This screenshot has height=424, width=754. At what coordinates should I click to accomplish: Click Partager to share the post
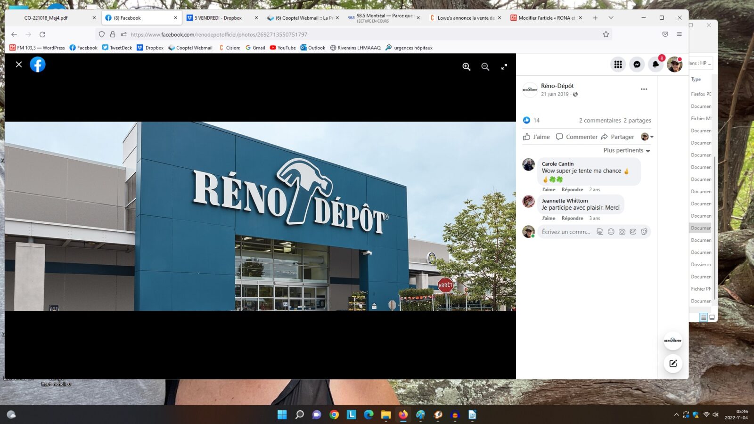(x=617, y=137)
